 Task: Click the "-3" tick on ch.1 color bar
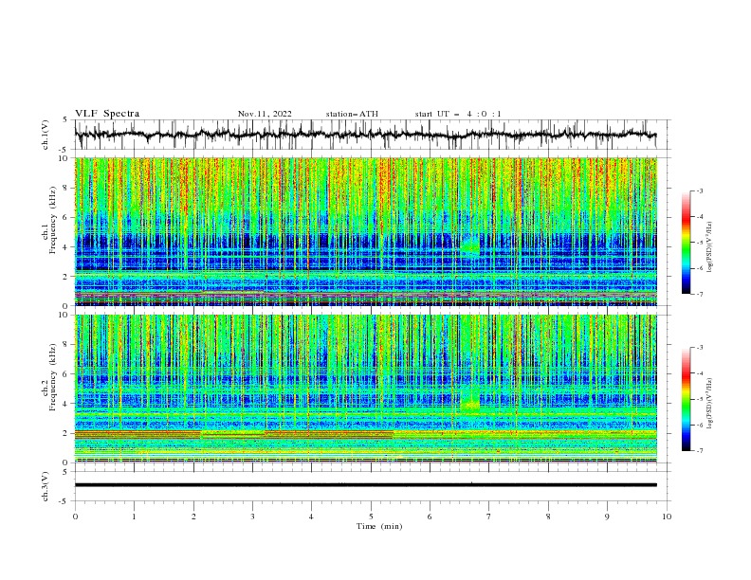pos(699,191)
